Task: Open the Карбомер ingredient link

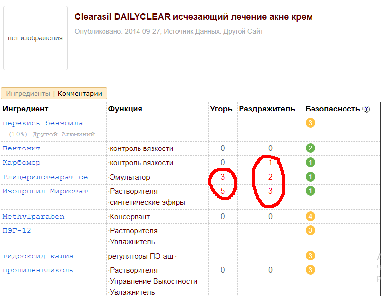Action: pyautogui.click(x=22, y=163)
